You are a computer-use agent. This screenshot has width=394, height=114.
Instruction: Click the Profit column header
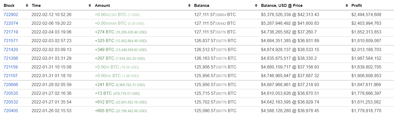[357, 6]
